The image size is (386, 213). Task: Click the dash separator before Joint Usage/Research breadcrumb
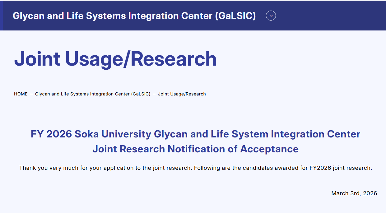154,94
